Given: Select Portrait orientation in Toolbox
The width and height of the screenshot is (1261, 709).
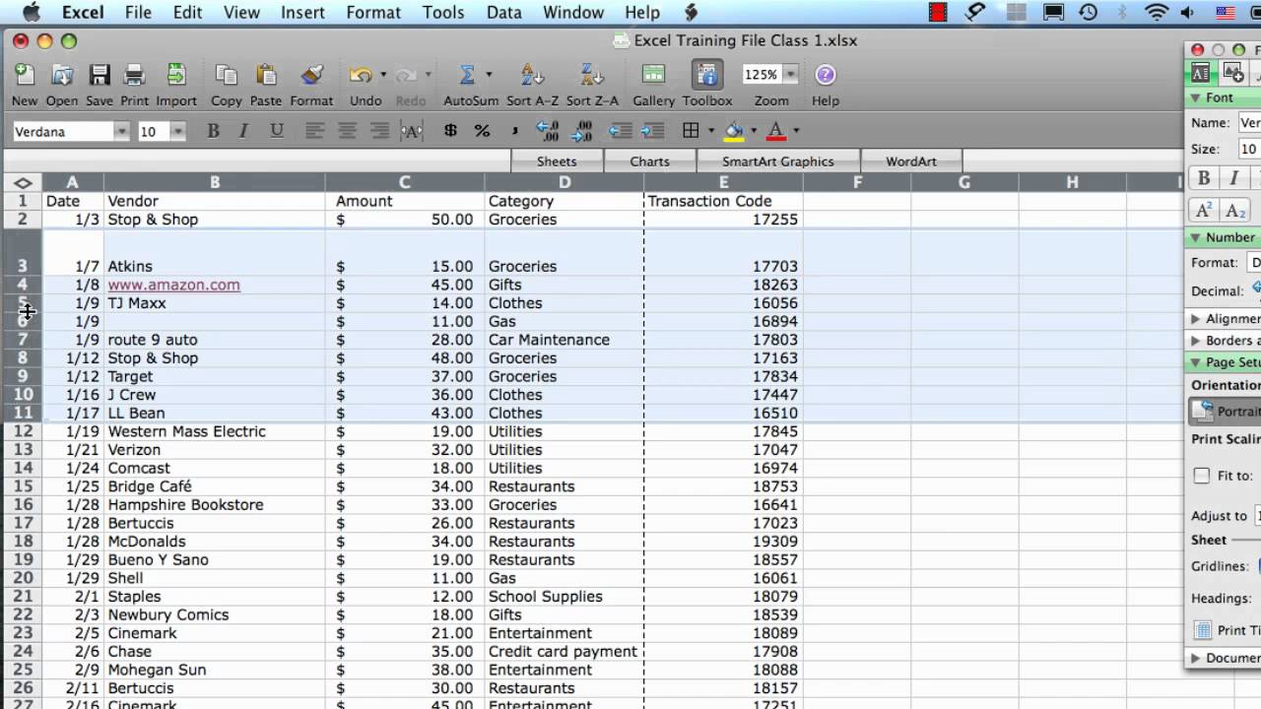Looking at the screenshot, I should click(x=1226, y=412).
